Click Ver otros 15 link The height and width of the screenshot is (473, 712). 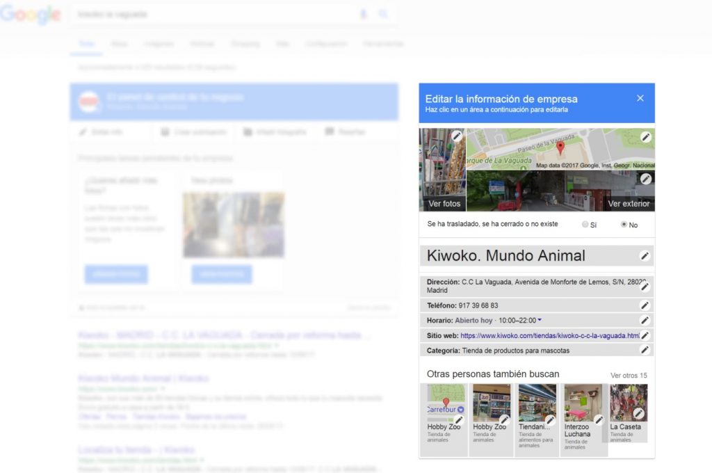click(629, 376)
